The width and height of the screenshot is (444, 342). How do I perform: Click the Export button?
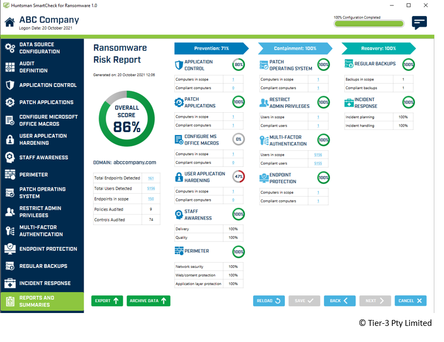point(107,301)
